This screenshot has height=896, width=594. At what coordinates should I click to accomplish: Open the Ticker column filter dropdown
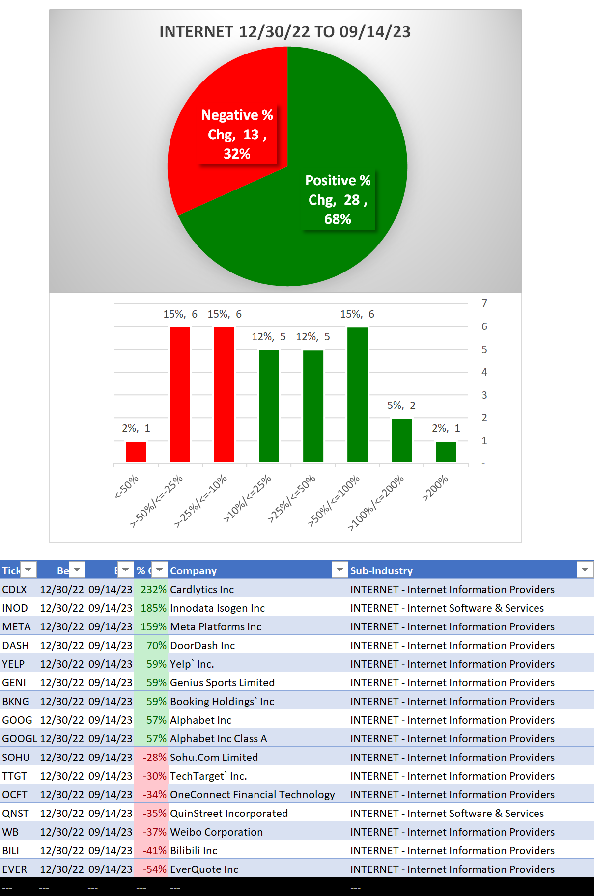[x=28, y=570]
